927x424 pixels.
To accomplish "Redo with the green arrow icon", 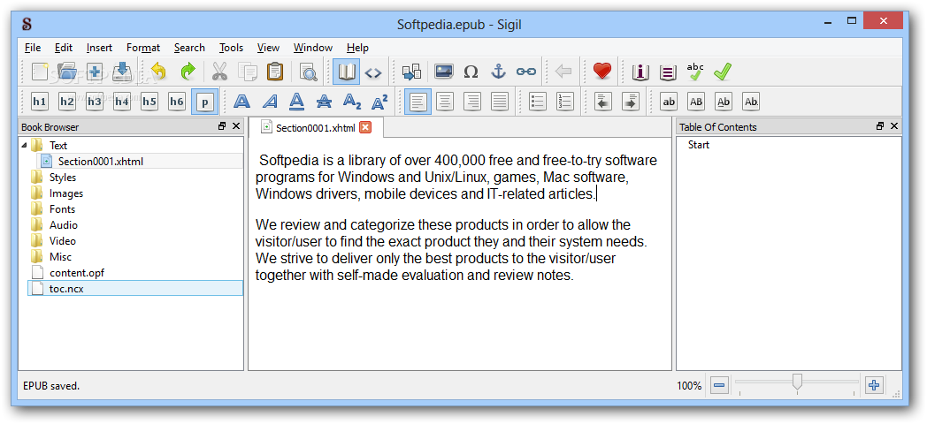I will tap(188, 72).
